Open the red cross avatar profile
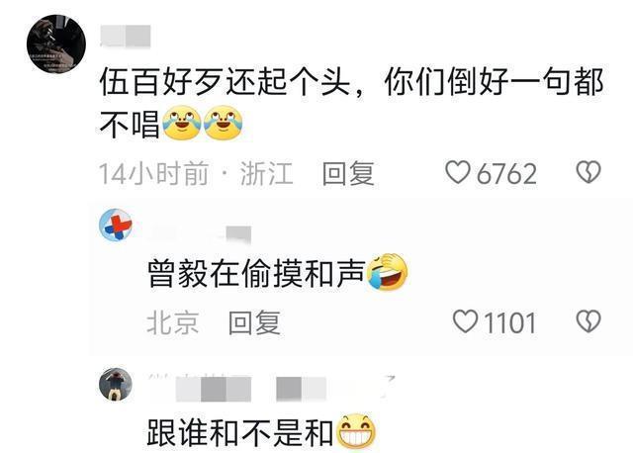633x453 pixels. 116,225
